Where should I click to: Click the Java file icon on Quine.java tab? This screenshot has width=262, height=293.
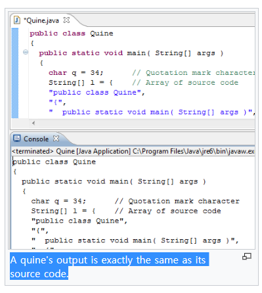pyautogui.click(x=17, y=20)
